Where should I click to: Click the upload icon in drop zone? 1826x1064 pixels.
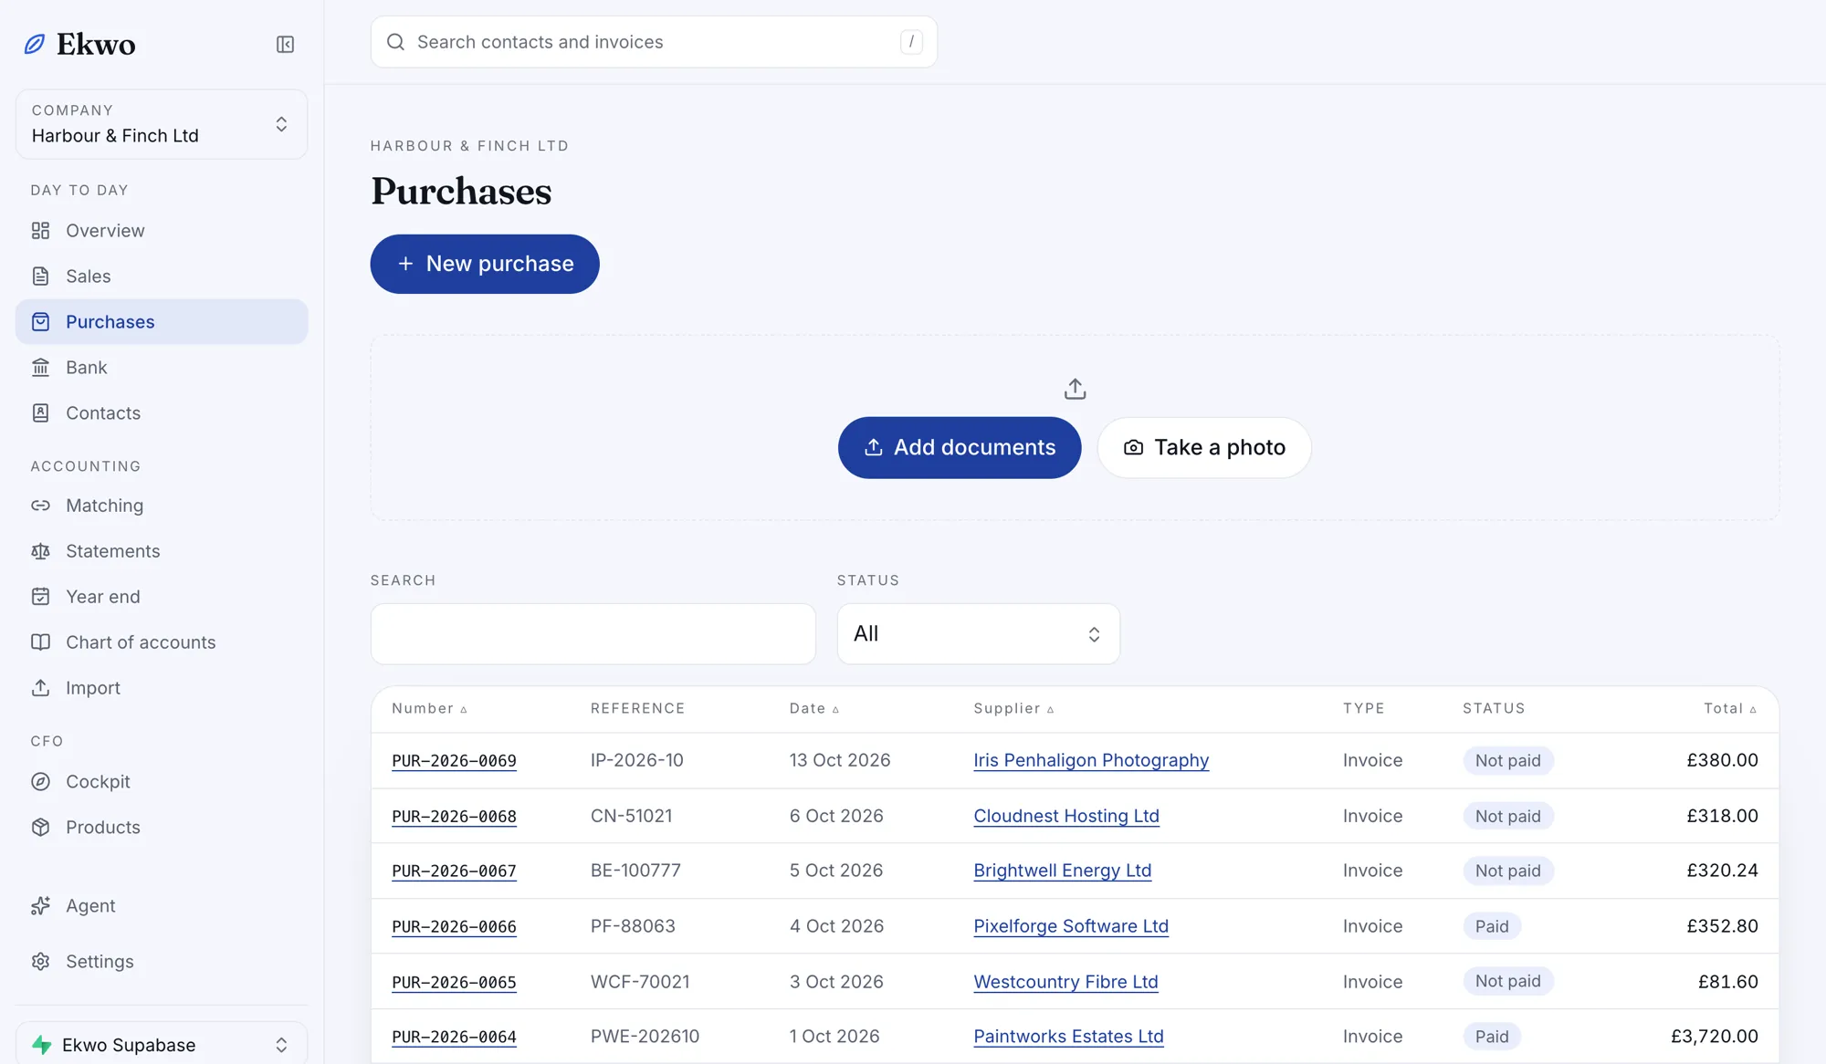point(1075,389)
